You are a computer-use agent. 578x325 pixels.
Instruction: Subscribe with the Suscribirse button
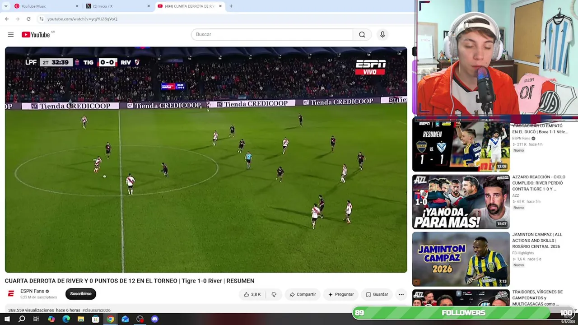tap(81, 294)
